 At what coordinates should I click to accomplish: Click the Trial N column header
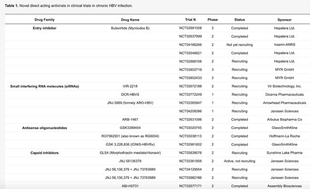(190, 20)
